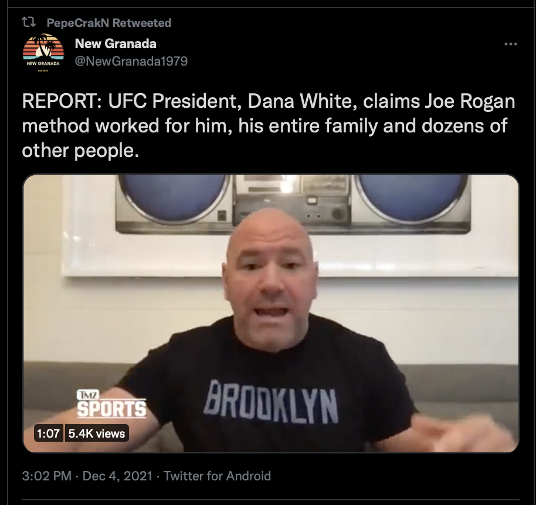
Task: Click the retweet icon beside PepeCrakN Retweeted
Action: pos(29,22)
